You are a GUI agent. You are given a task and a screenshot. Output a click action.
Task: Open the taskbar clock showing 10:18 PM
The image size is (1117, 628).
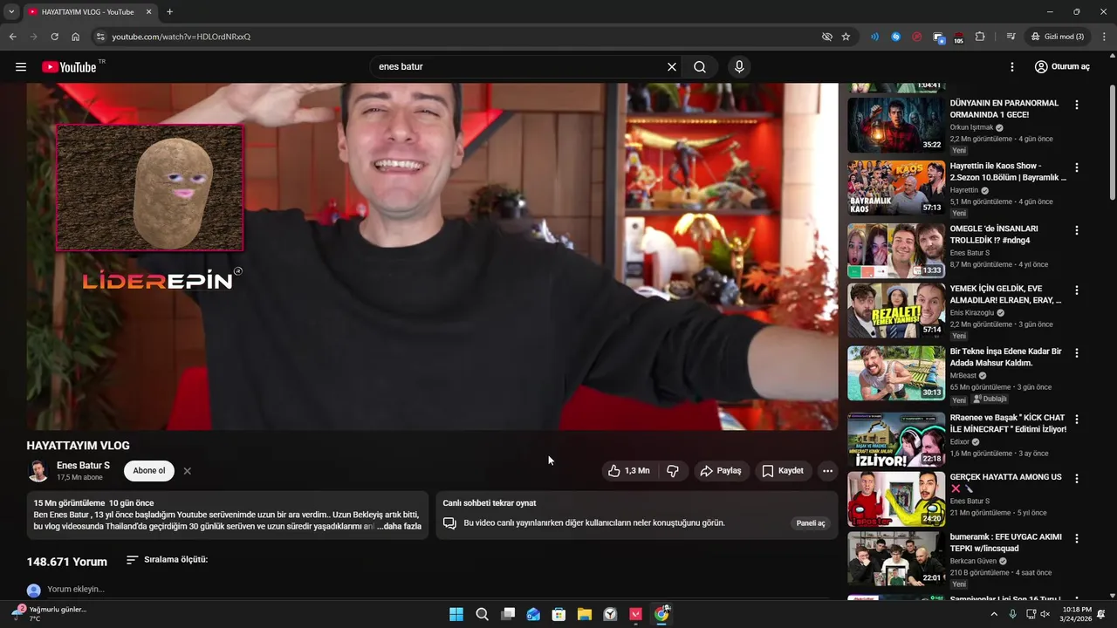(1077, 614)
